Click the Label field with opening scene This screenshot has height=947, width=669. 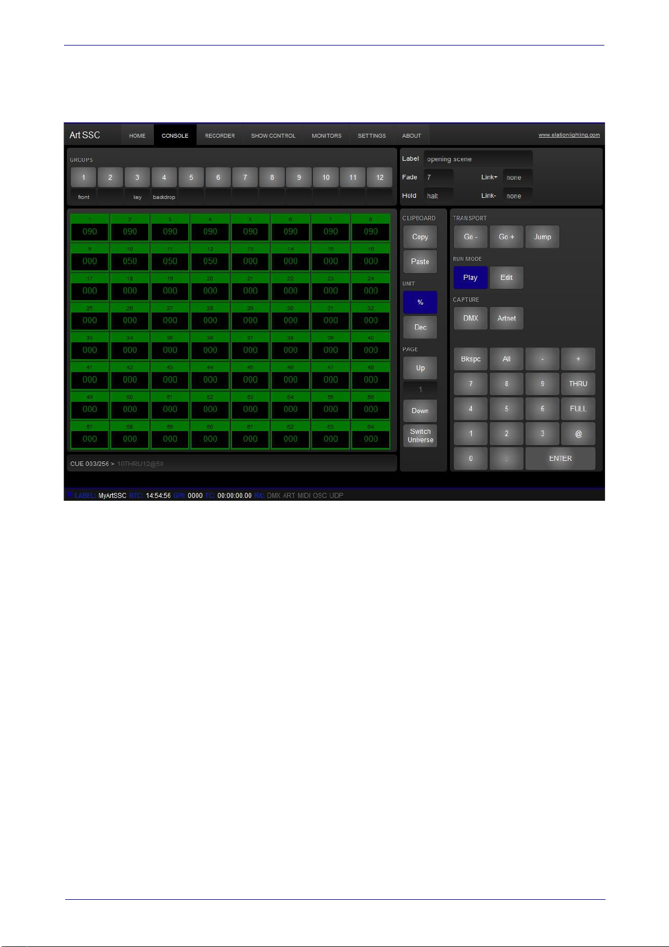(478, 159)
